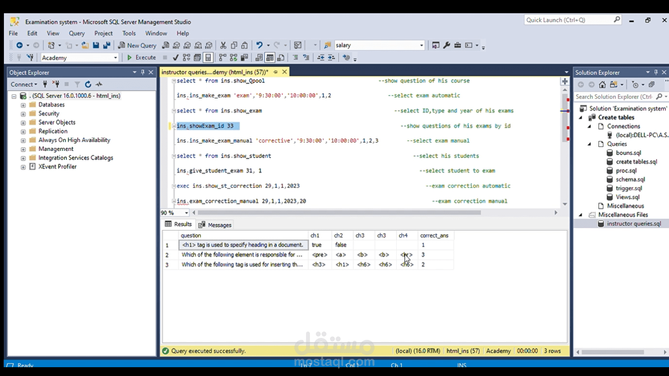Click the Parse checkmark icon

[176, 58]
